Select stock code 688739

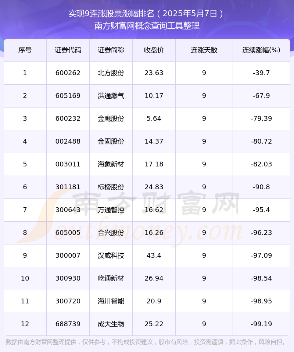pyautogui.click(x=68, y=324)
